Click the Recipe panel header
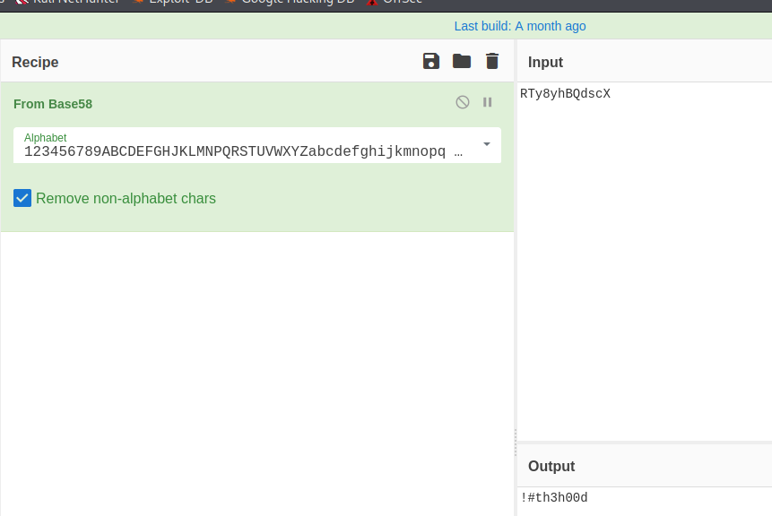The image size is (772, 516). (x=35, y=62)
